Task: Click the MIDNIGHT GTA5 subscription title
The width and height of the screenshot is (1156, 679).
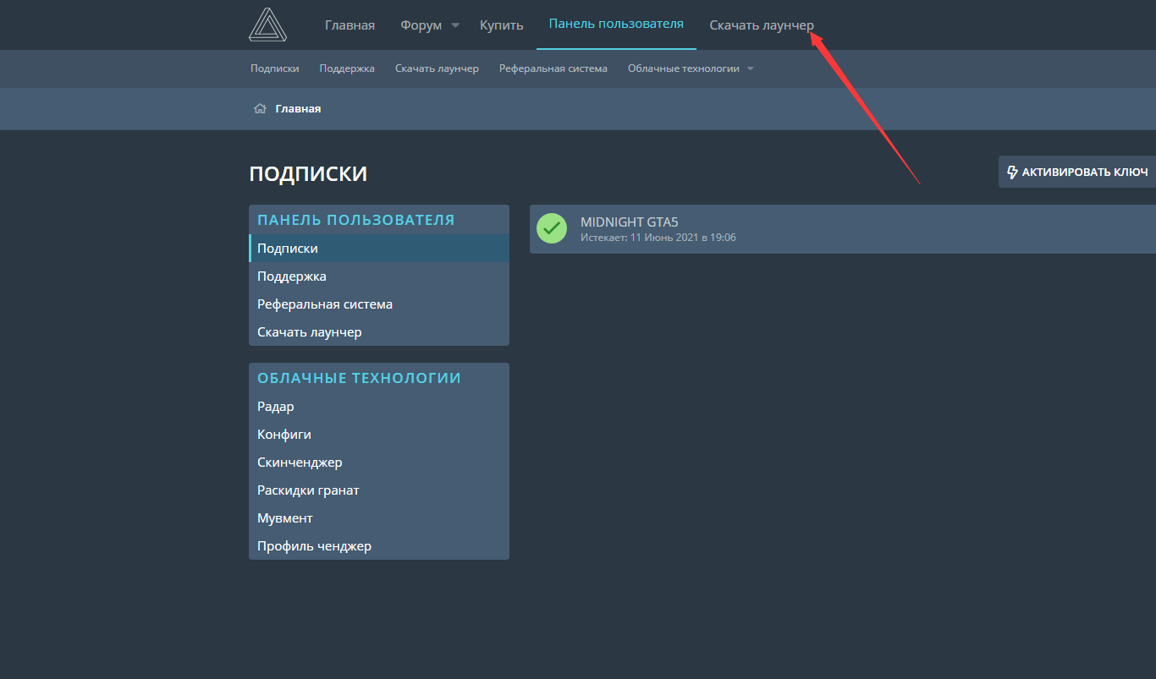Action: click(630, 222)
